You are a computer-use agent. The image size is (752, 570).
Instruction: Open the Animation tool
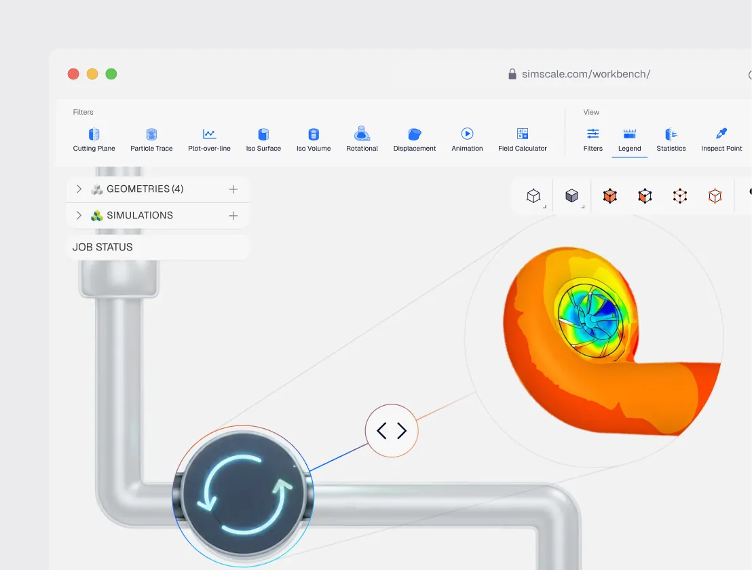(x=467, y=140)
